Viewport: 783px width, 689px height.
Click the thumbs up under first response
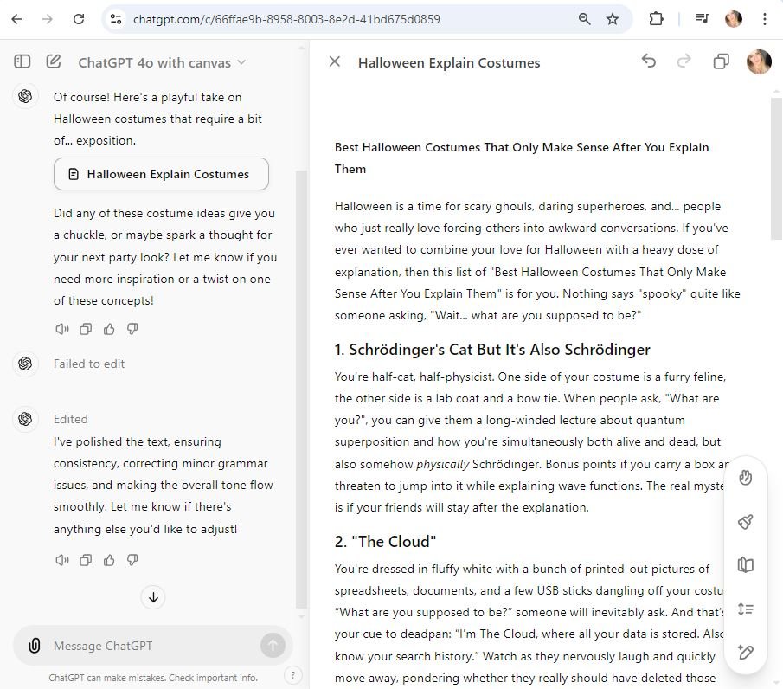109,329
